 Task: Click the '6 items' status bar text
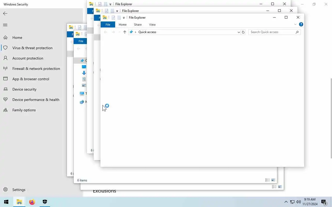(82, 180)
